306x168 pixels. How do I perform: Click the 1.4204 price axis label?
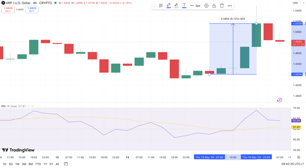[x=297, y=74]
